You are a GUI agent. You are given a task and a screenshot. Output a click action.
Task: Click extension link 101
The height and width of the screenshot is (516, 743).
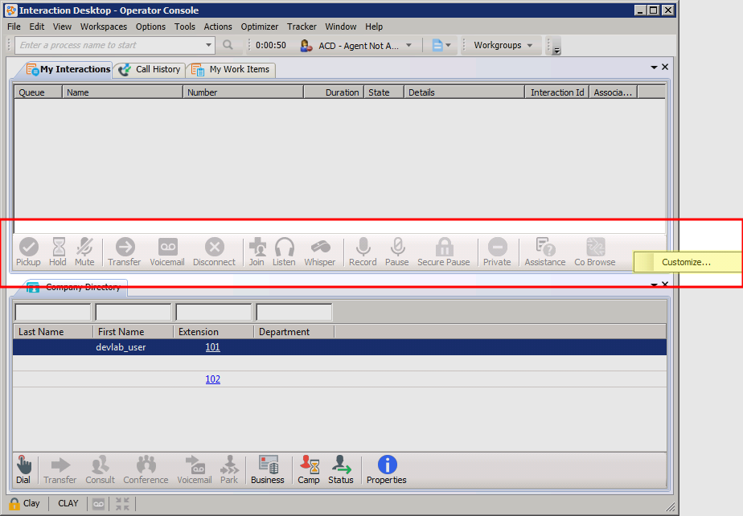click(212, 347)
